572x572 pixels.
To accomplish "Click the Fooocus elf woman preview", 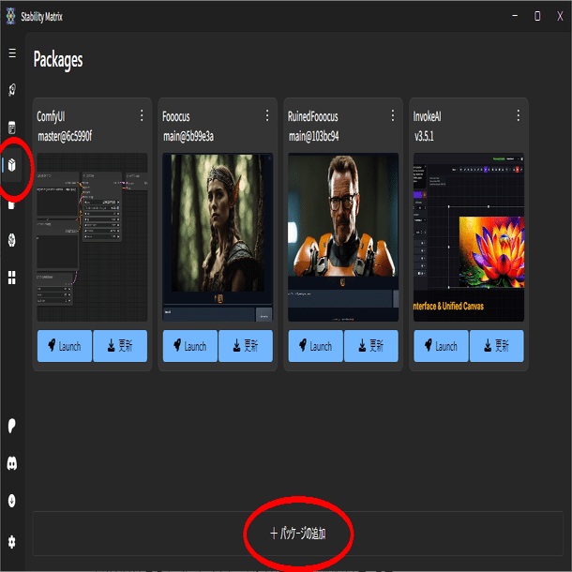I will (x=218, y=237).
